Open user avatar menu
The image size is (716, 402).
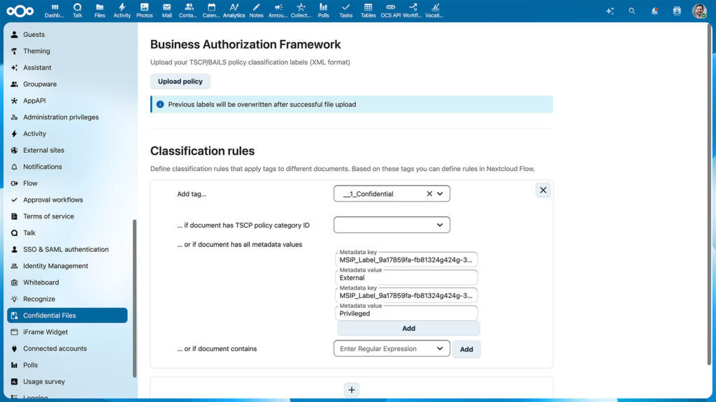699,11
